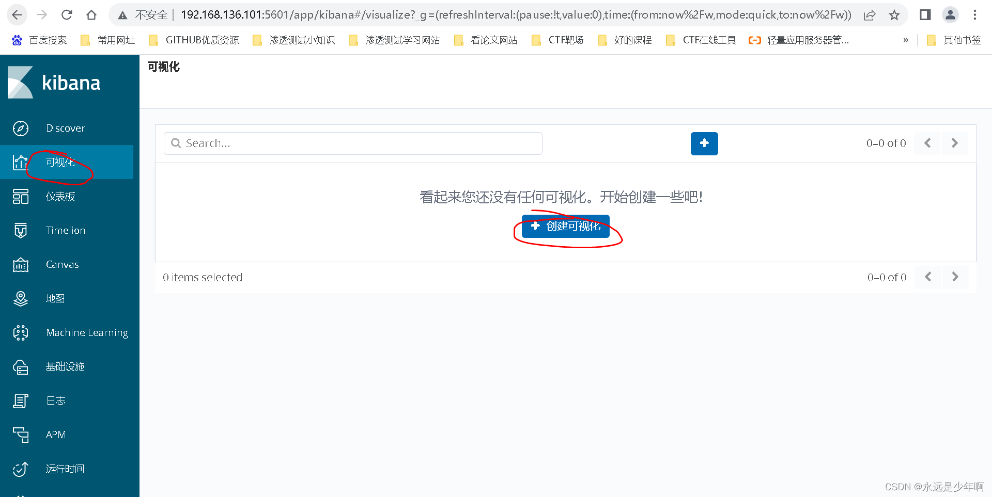Open the 好的课程 bookmark folder
The width and height of the screenshot is (992, 497).
point(625,40)
